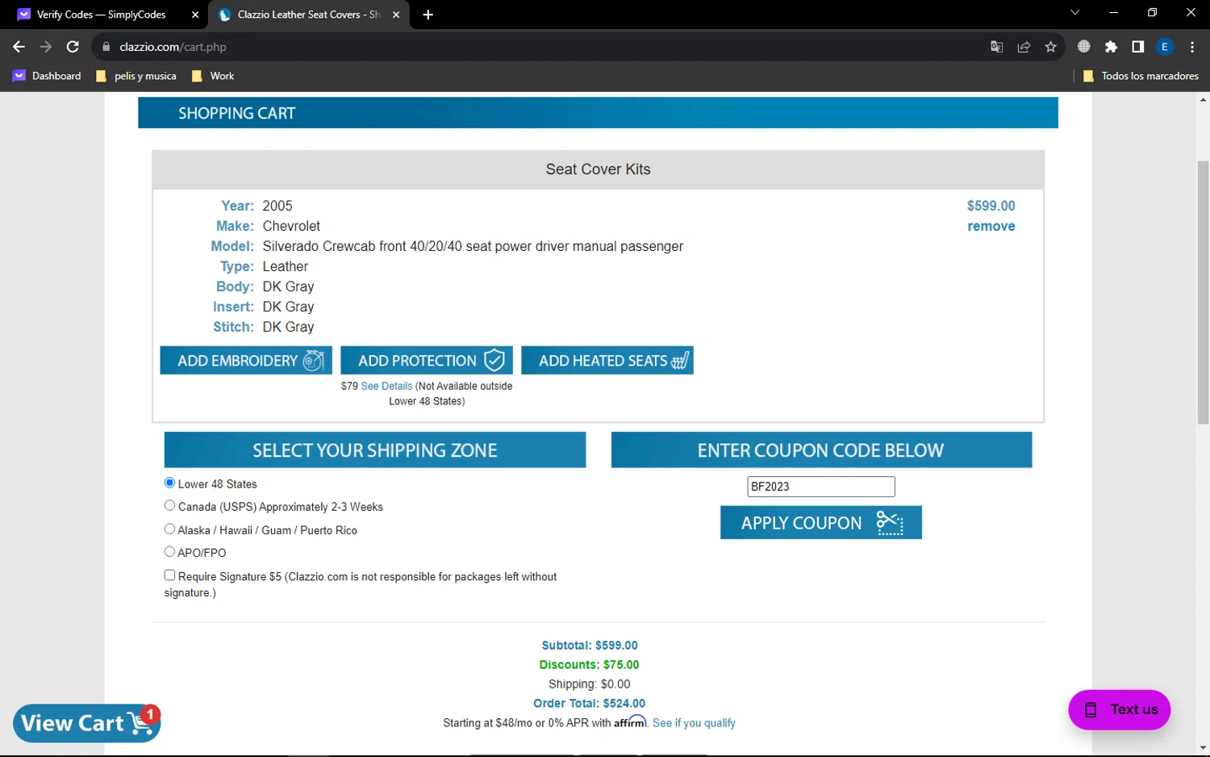The image size is (1210, 757).
Task: Click the Shopping Cart header banner
Action: tap(598, 113)
